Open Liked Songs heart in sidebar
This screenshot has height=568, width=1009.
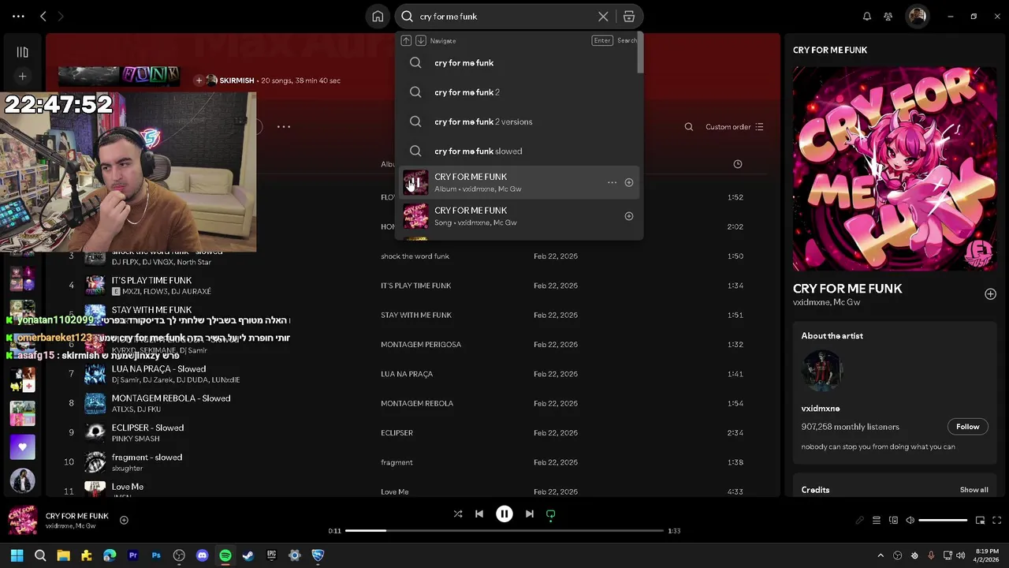[22, 447]
